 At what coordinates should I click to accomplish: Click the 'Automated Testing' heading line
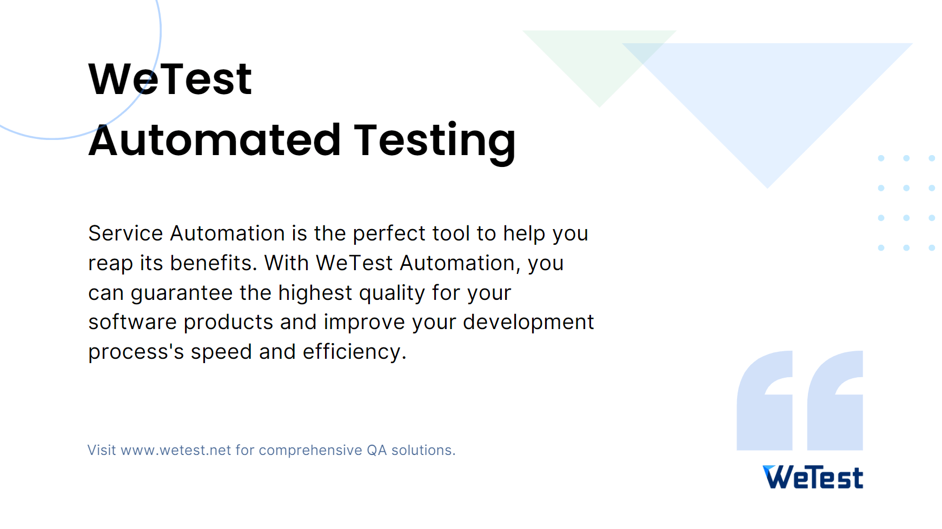pos(302,140)
